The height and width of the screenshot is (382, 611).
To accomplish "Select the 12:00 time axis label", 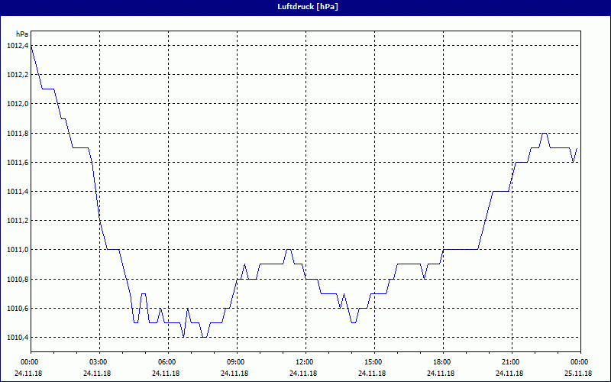I will click(305, 362).
